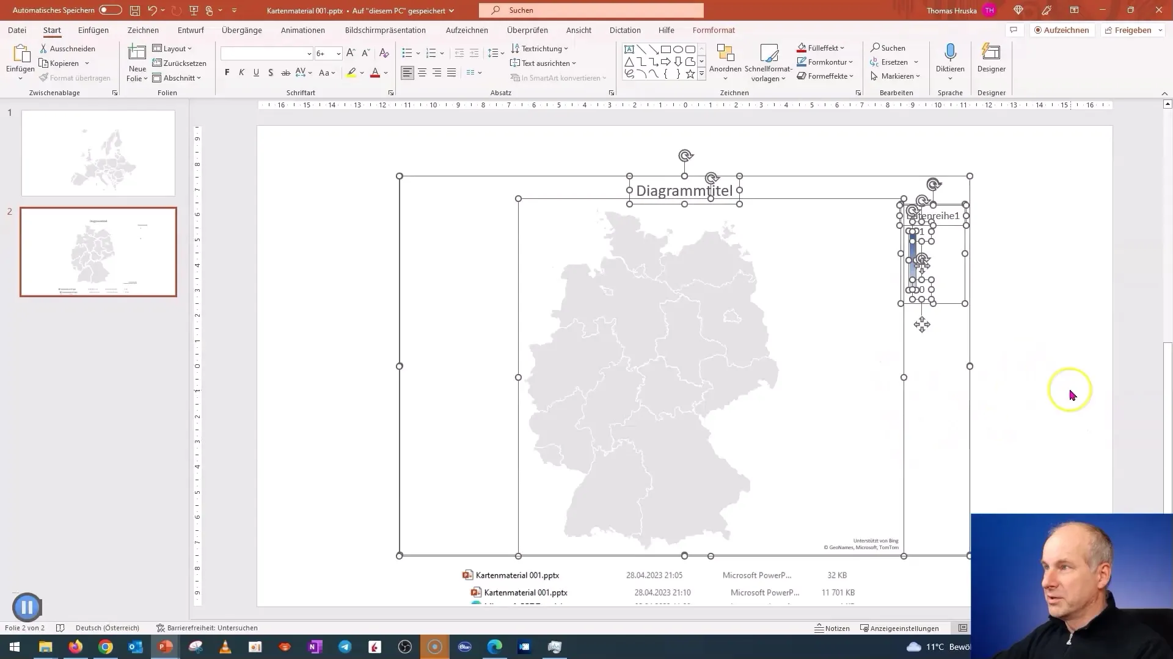Click the Aufzeichnen button top right
Image resolution: width=1173 pixels, height=659 pixels.
point(1062,30)
